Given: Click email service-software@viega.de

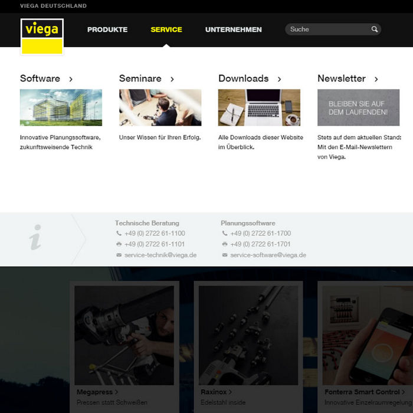Looking at the screenshot, I should (268, 255).
